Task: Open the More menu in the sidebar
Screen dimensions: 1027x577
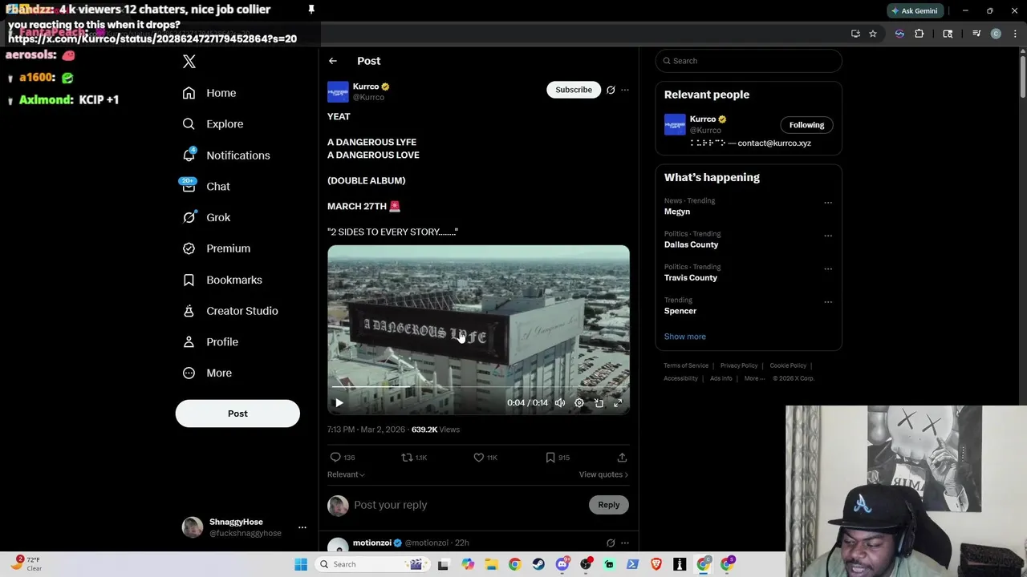Action: 207,373
